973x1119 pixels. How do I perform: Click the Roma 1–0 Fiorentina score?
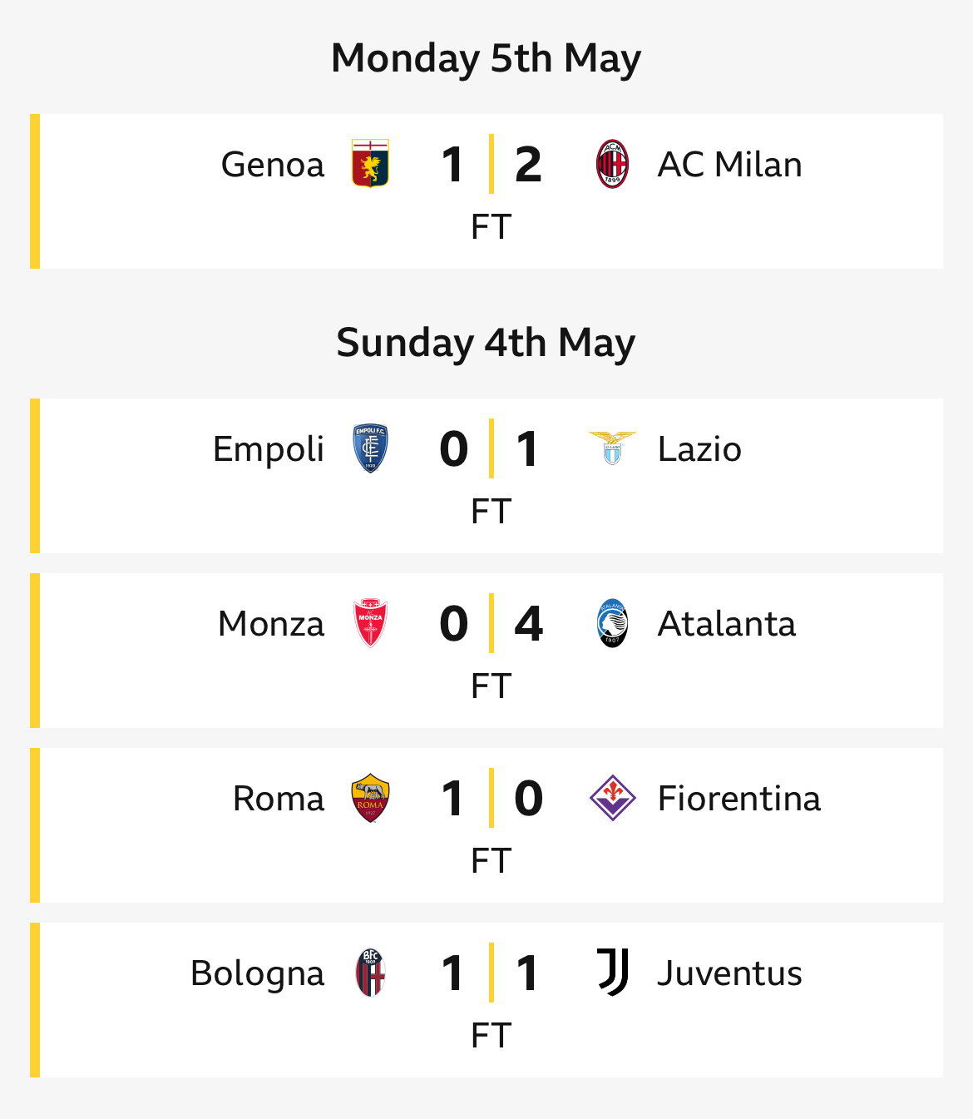click(491, 798)
